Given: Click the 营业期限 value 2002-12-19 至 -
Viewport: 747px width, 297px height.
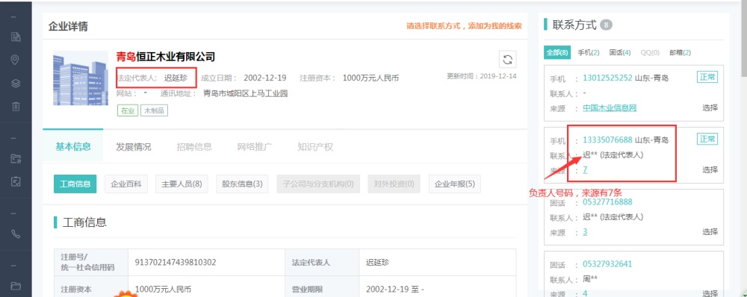Looking at the screenshot, I should coord(395,290).
